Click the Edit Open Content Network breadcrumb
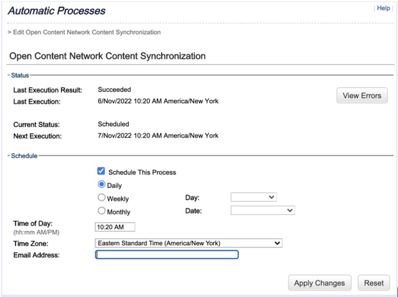Viewport: 398px width, 297px height. point(86,32)
